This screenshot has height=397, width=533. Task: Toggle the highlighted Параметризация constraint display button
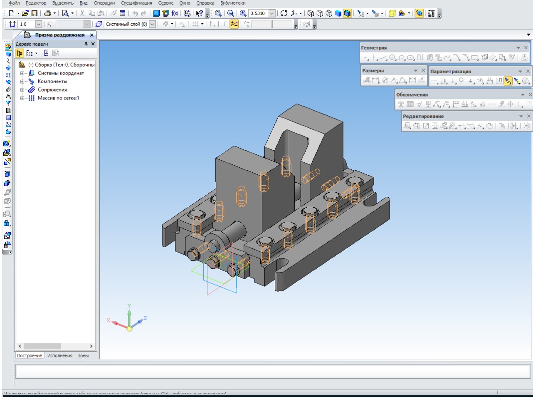point(508,81)
